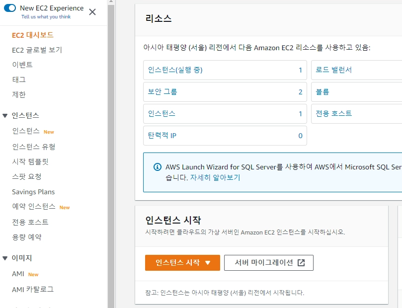Screen dimensions: 402x308
Task: Close the New EC2 Experience banner
Action: click(x=92, y=12)
